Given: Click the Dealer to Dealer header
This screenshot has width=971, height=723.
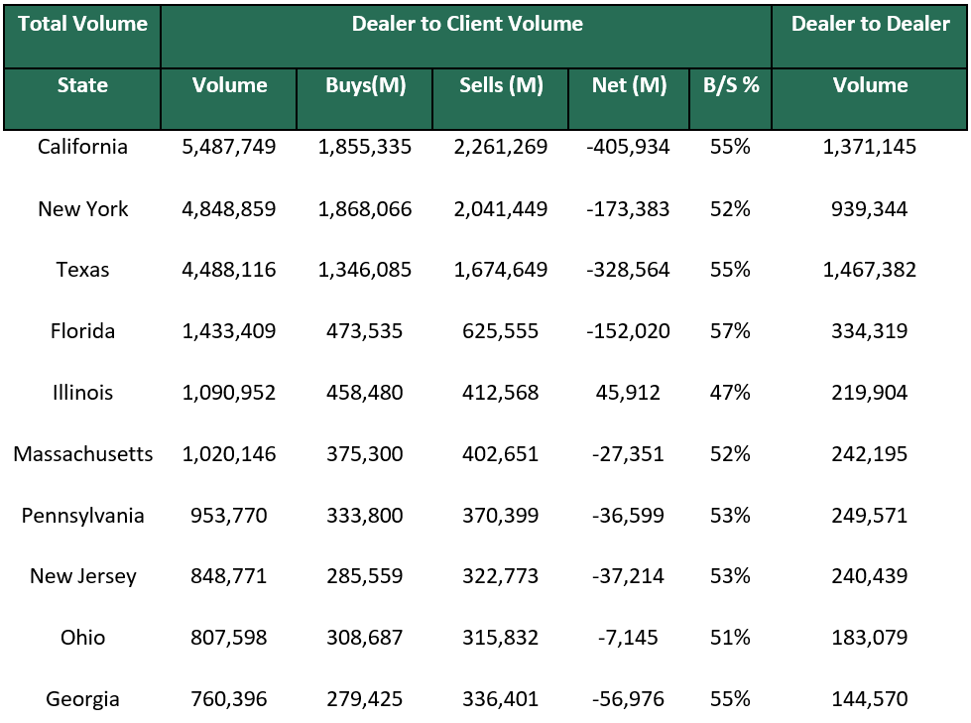Looking at the screenshot, I should coord(870,37).
